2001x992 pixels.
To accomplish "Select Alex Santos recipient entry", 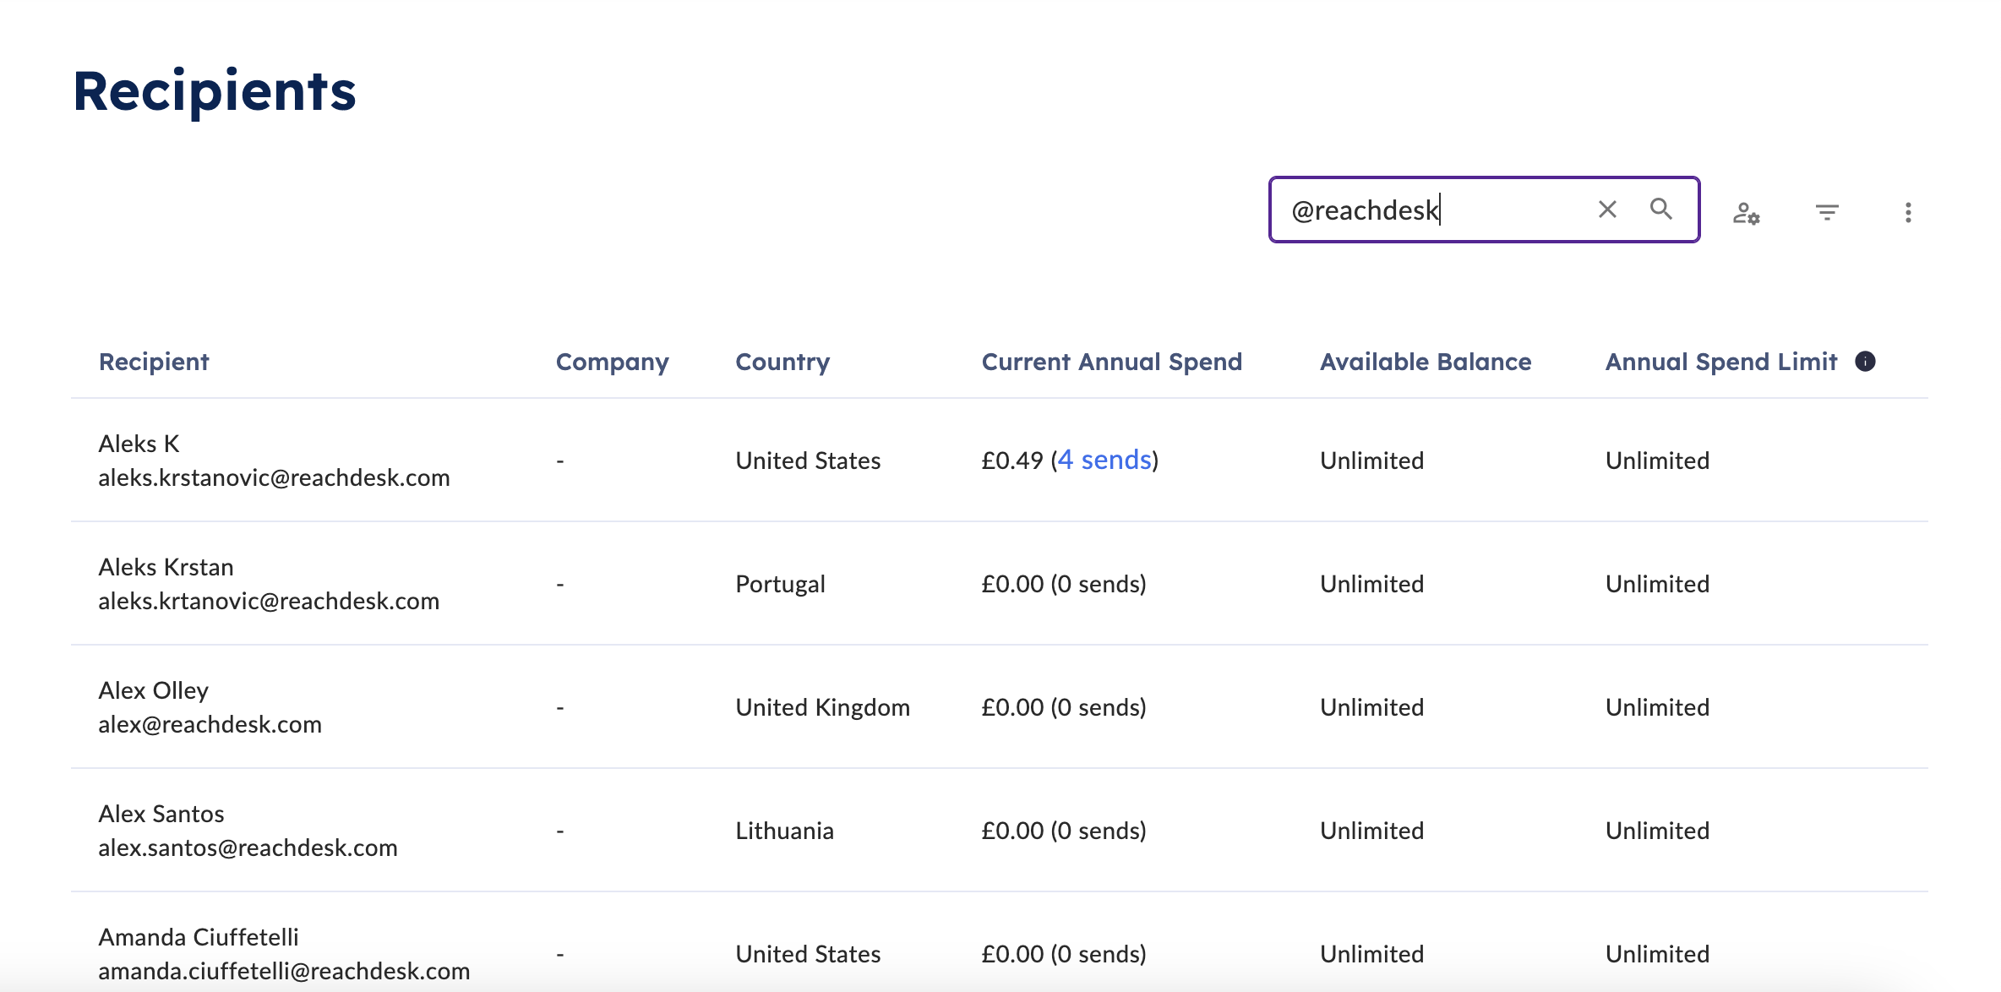I will pos(1000,830).
